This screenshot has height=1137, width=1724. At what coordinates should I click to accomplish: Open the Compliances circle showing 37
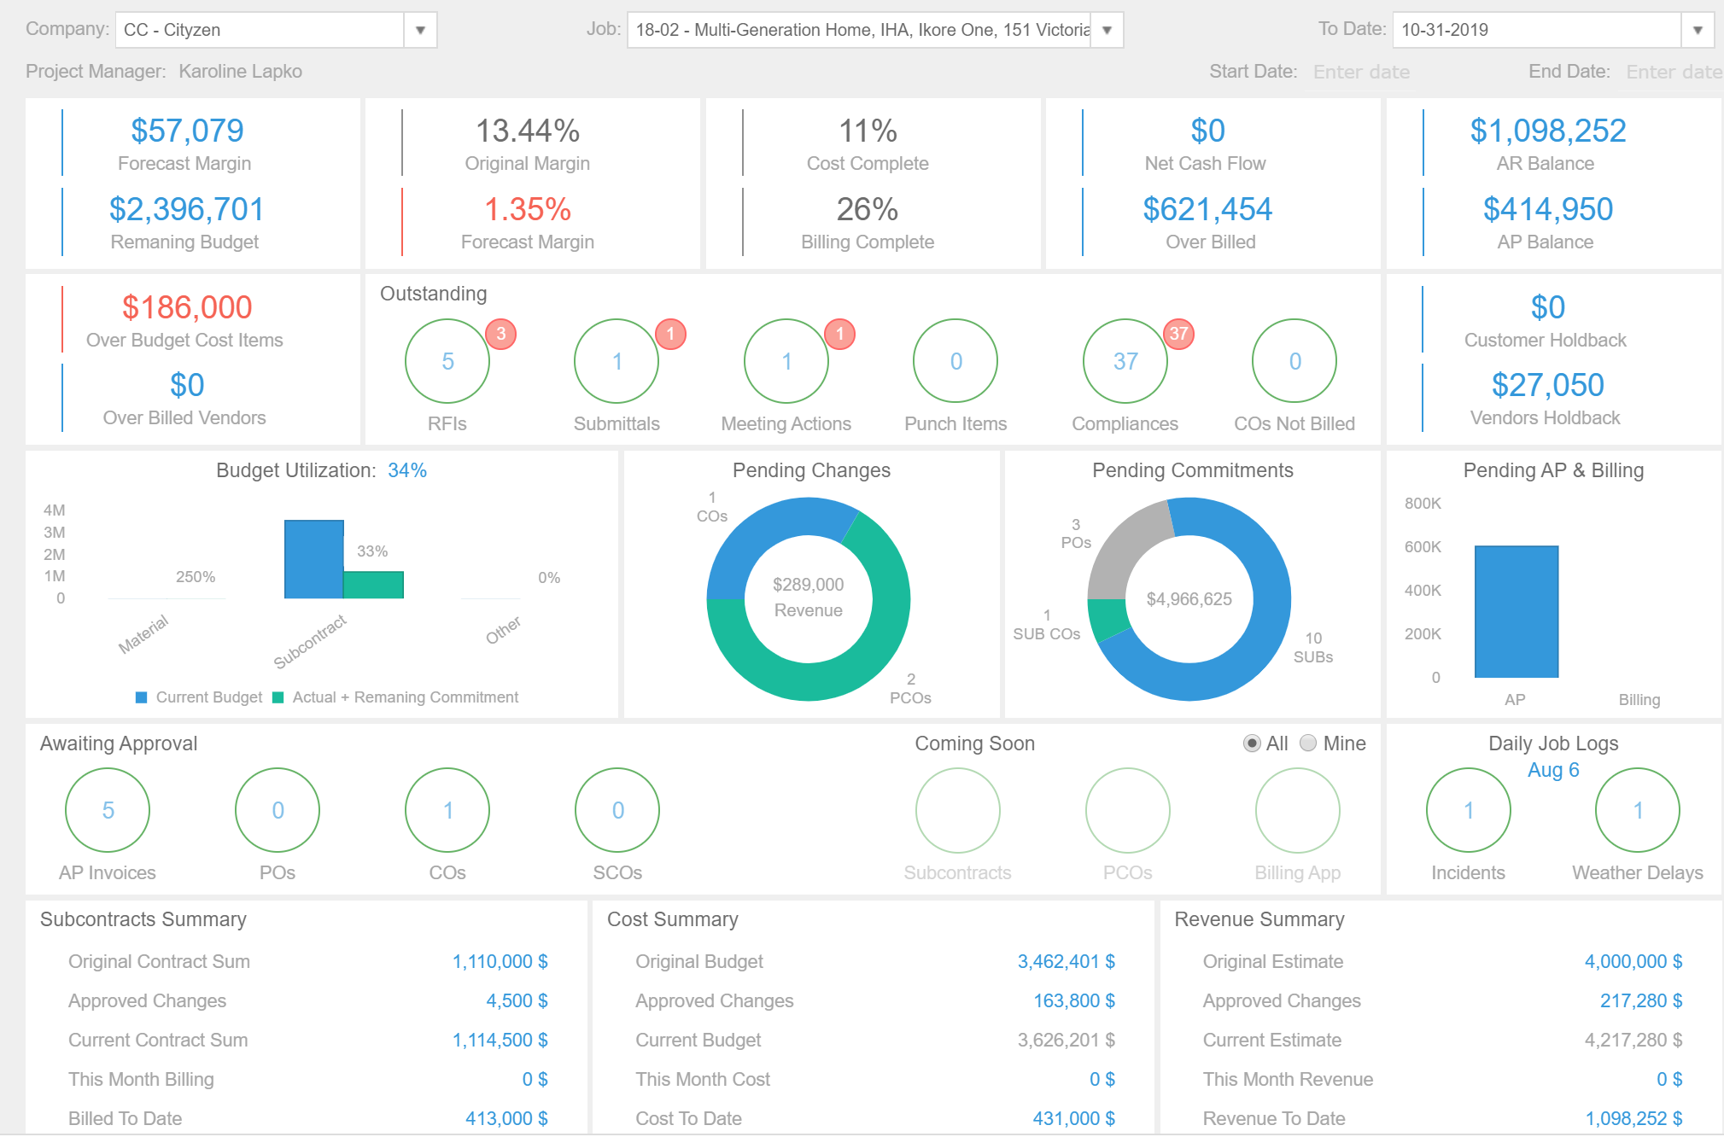pyautogui.click(x=1124, y=361)
